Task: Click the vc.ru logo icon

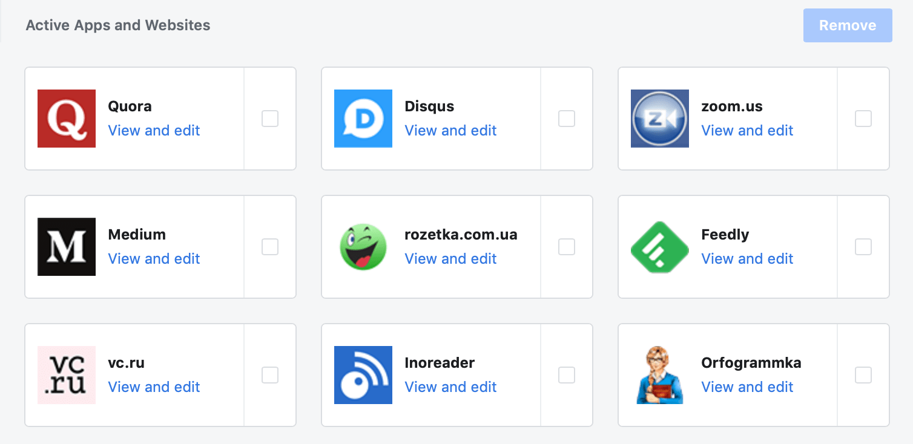Action: pos(67,375)
